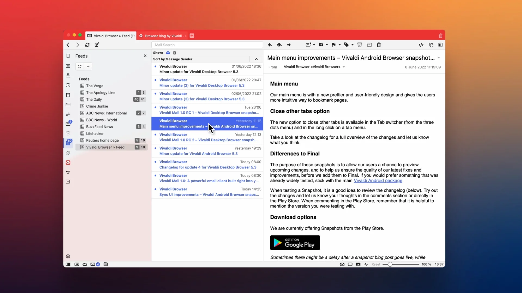This screenshot has height=293, width=522.
Task: Switch to Browser Blog by Vivaldi tab
Action: [x=163, y=36]
